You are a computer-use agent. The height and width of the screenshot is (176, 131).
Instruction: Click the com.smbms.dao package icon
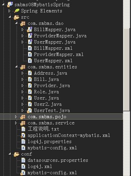pos(23,24)
